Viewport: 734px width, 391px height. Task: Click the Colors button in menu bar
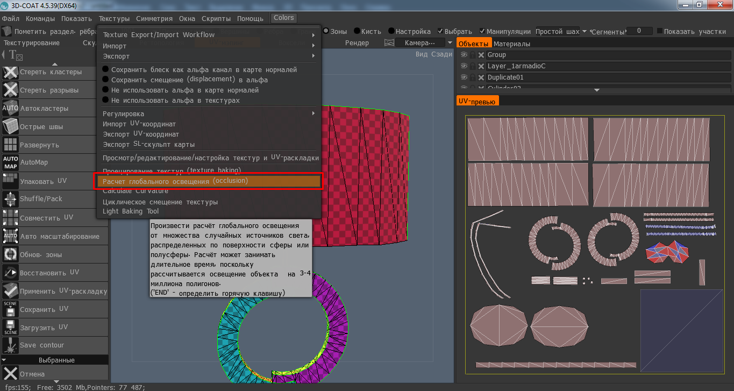[284, 18]
